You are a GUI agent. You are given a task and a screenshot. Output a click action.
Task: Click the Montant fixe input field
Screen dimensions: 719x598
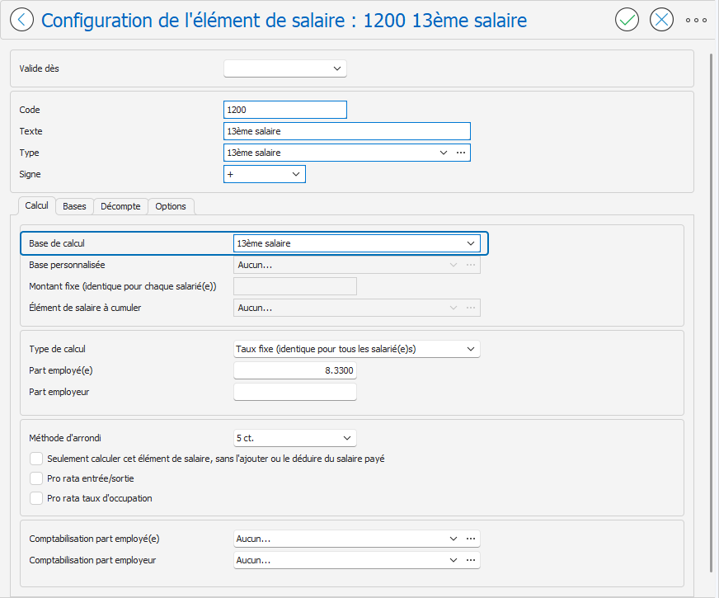(295, 286)
